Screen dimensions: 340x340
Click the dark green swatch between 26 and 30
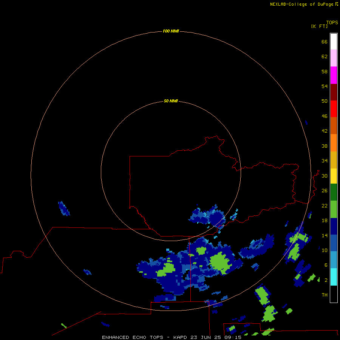[334, 192]
